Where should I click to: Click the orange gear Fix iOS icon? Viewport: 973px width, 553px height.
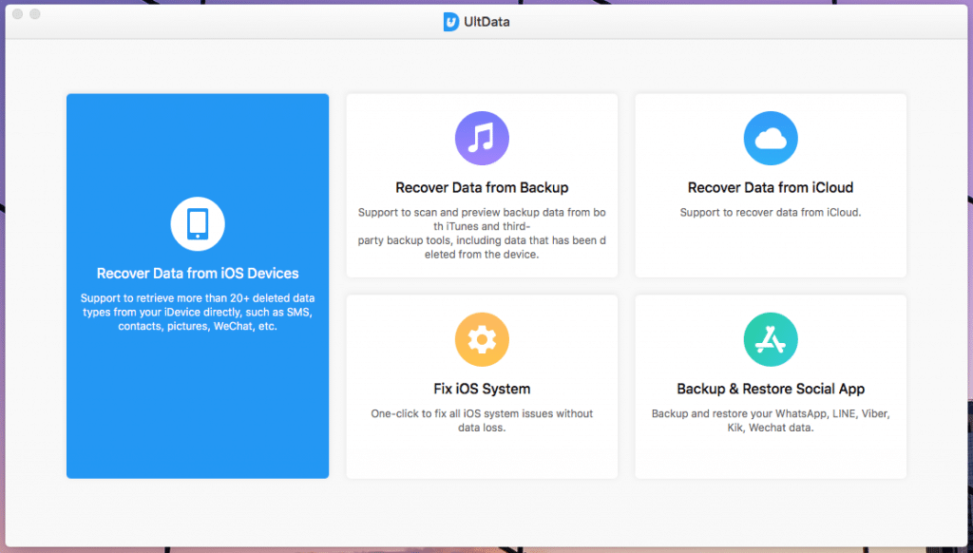pyautogui.click(x=482, y=339)
